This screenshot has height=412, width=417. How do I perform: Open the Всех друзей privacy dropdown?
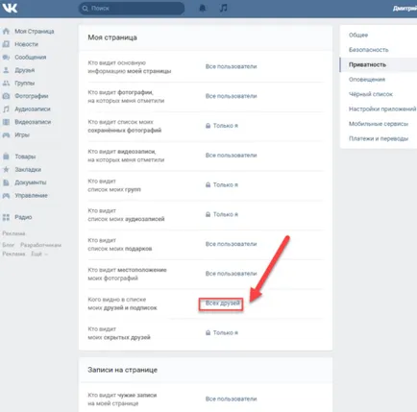[x=223, y=303]
